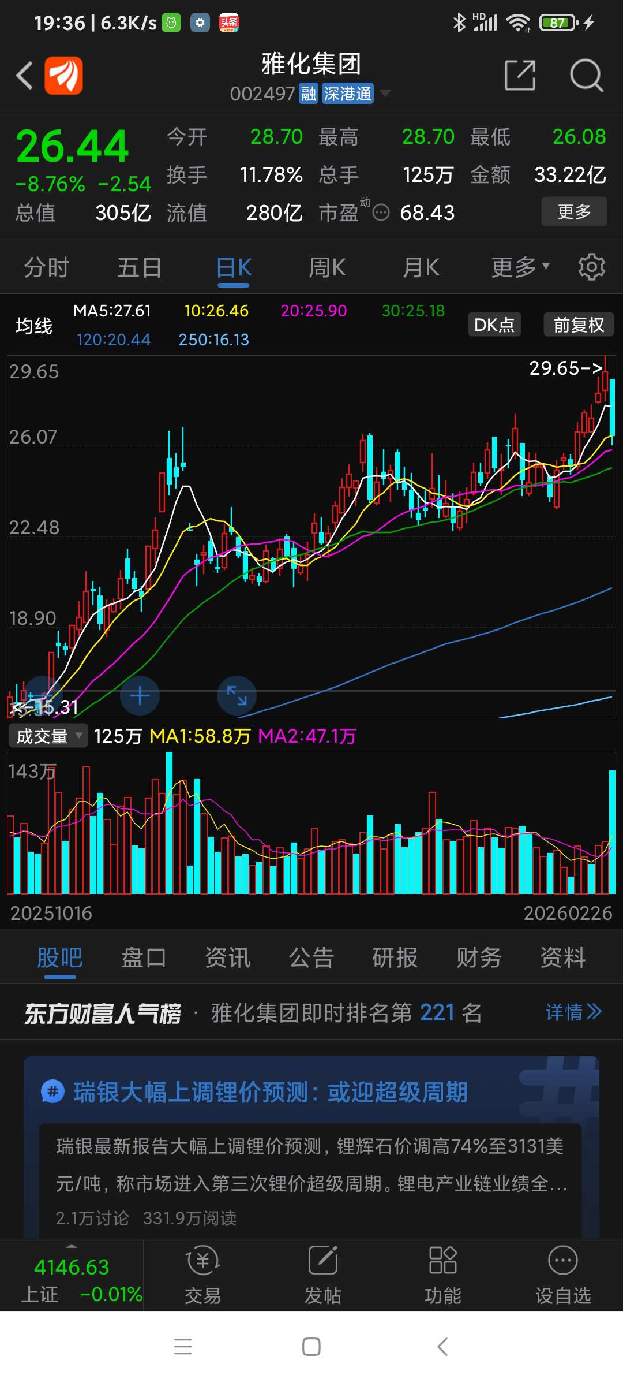The width and height of the screenshot is (623, 1386).
Task: Open the search magnifier icon
Action: (586, 75)
